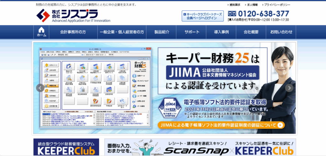Screen dimensions: 326x156
Task: Click highlighted 財務分析 item in banner screenshot
Action: (51, 85)
